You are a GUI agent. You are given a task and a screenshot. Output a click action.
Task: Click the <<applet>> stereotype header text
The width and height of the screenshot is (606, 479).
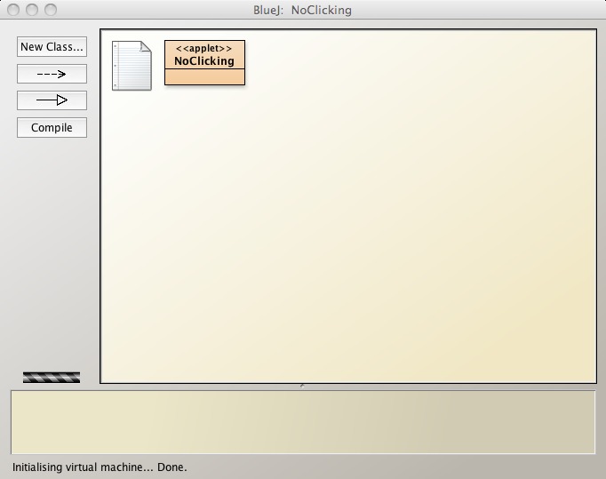point(204,49)
